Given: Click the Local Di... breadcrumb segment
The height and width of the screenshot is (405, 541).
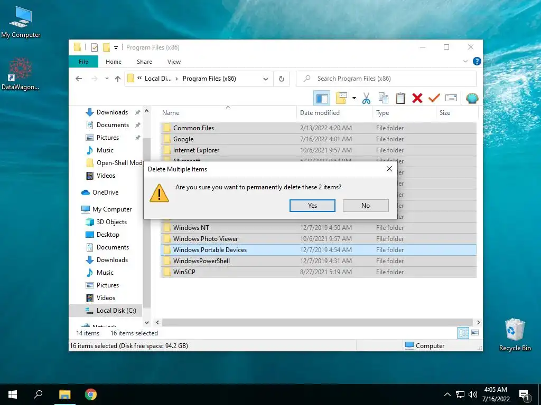Looking at the screenshot, I should tap(158, 79).
